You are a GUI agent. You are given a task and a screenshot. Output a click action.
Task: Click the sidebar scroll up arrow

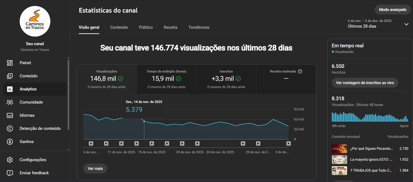tap(68, 58)
